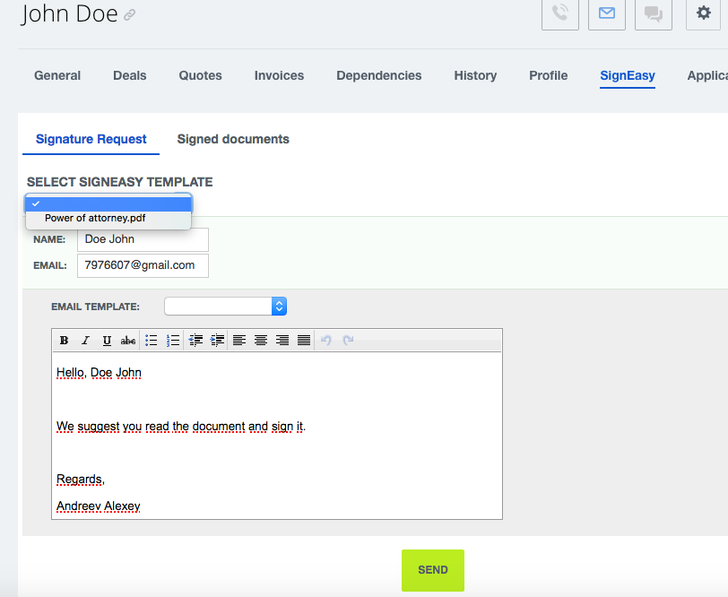Screen dimensions: 728x597
Task: Insert a numbered list
Action: tap(173, 341)
